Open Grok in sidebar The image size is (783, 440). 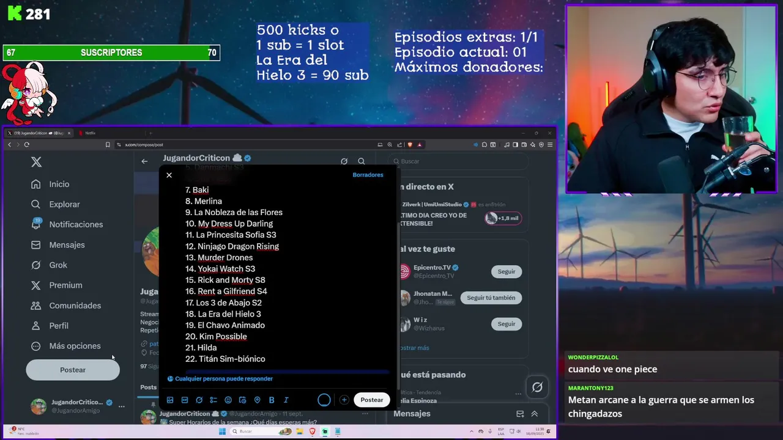click(50, 265)
